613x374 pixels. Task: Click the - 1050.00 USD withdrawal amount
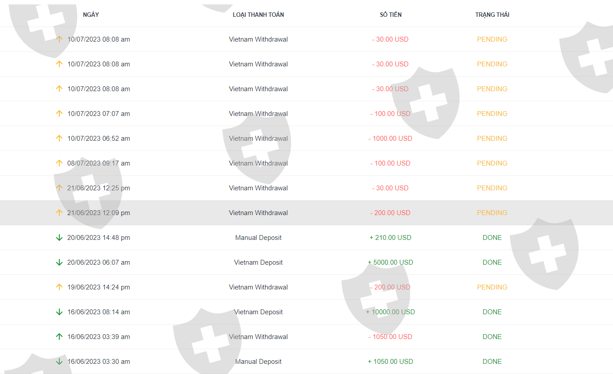pyautogui.click(x=390, y=337)
